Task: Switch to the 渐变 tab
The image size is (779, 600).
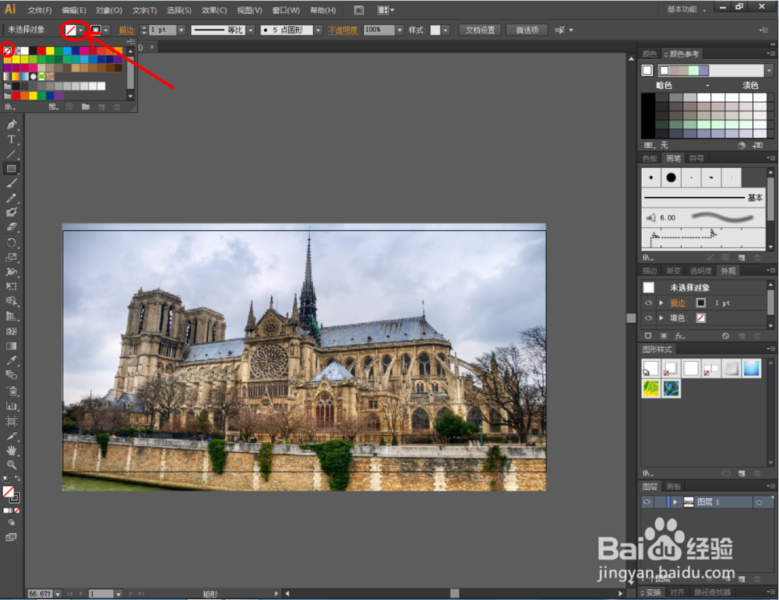Action: tap(673, 271)
